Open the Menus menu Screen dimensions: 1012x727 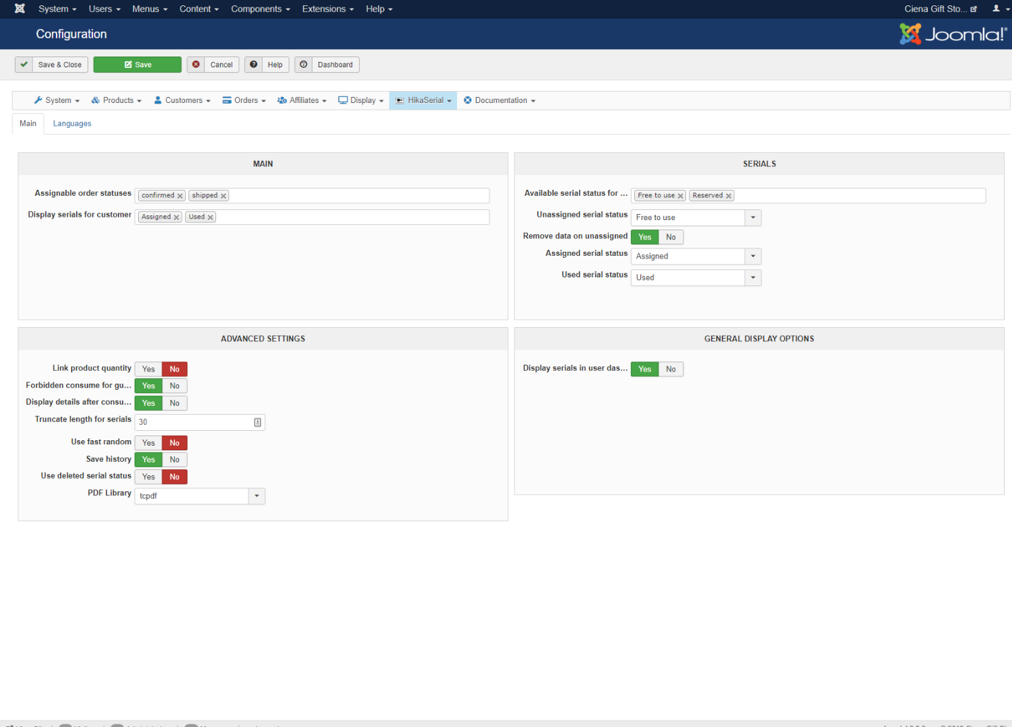tap(149, 9)
